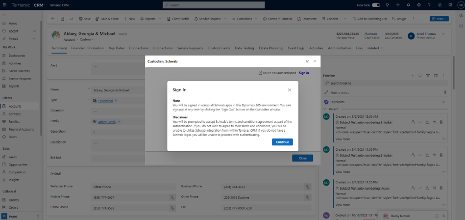Open Financial Accounts in the left navigation
The image size is (465, 220).
pos(21,129)
